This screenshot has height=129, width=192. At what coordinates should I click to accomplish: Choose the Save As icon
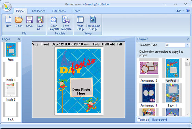pyautogui.click(x=40, y=23)
